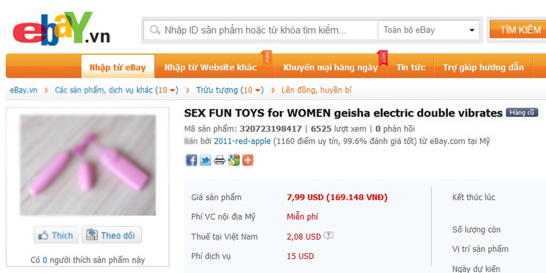Share the product via Twitter icon

tap(205, 160)
